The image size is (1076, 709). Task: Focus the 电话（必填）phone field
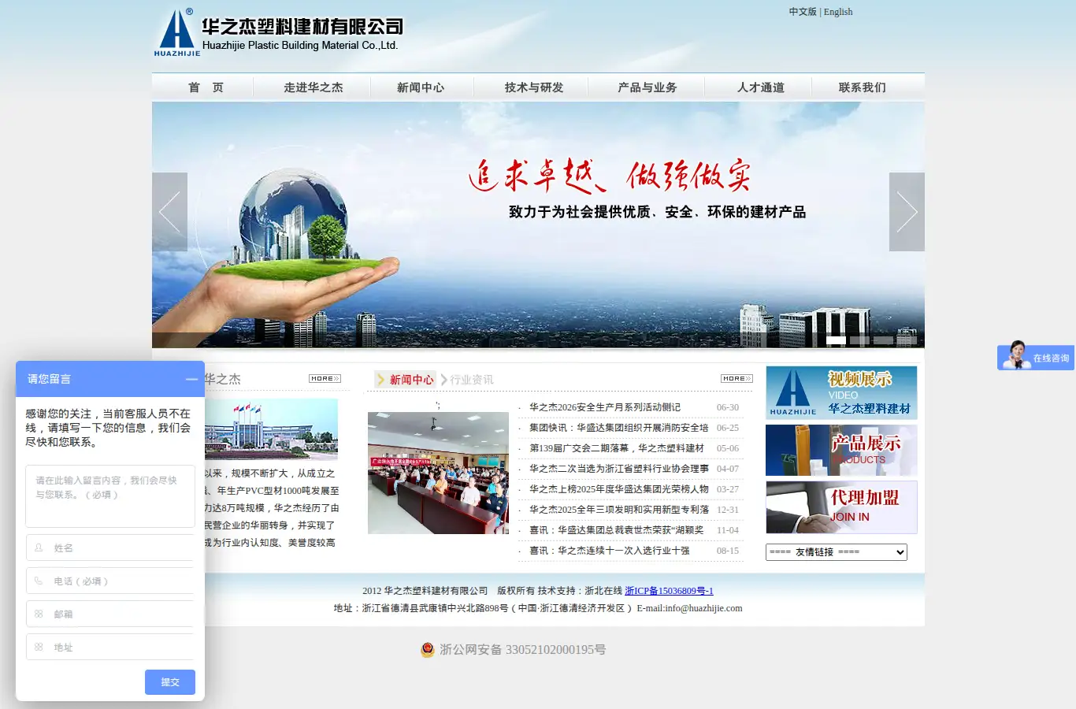coord(110,581)
